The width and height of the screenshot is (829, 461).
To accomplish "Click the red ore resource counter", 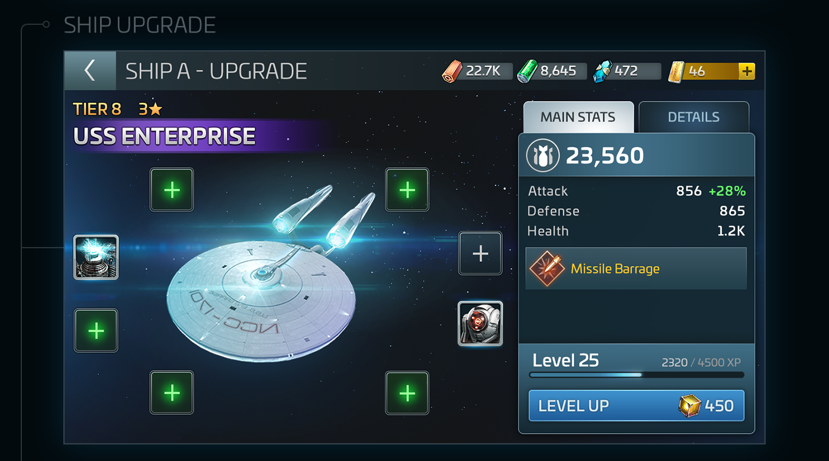I will pos(477,72).
